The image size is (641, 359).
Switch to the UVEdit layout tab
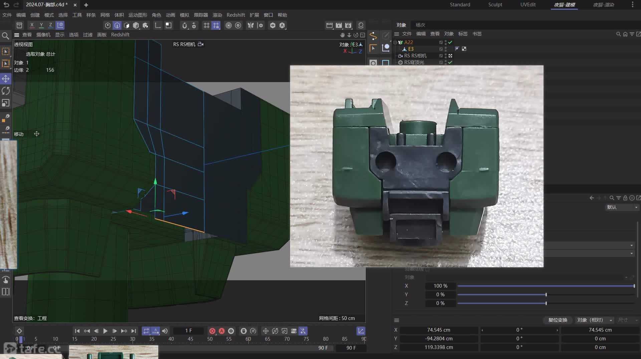[x=528, y=5]
